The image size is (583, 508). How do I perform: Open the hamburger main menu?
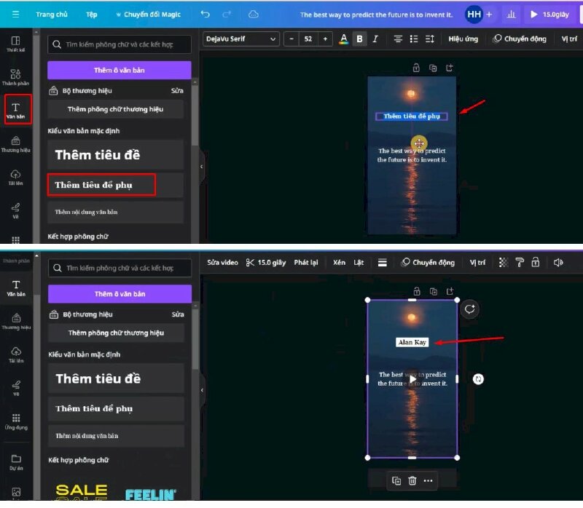coord(15,14)
